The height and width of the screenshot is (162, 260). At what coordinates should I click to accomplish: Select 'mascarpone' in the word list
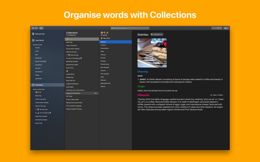coord(105,48)
